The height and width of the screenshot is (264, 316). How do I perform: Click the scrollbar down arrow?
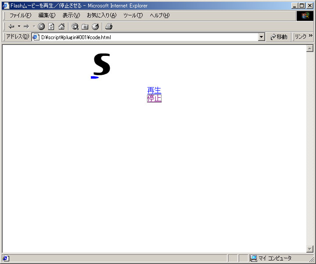[x=309, y=249]
